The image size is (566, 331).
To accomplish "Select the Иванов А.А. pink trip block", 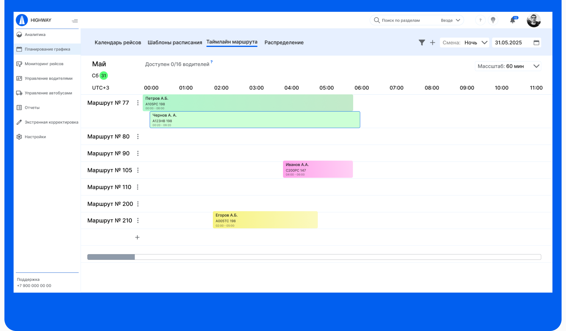I will tap(317, 169).
